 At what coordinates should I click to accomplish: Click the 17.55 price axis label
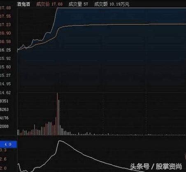pos(5,16)
